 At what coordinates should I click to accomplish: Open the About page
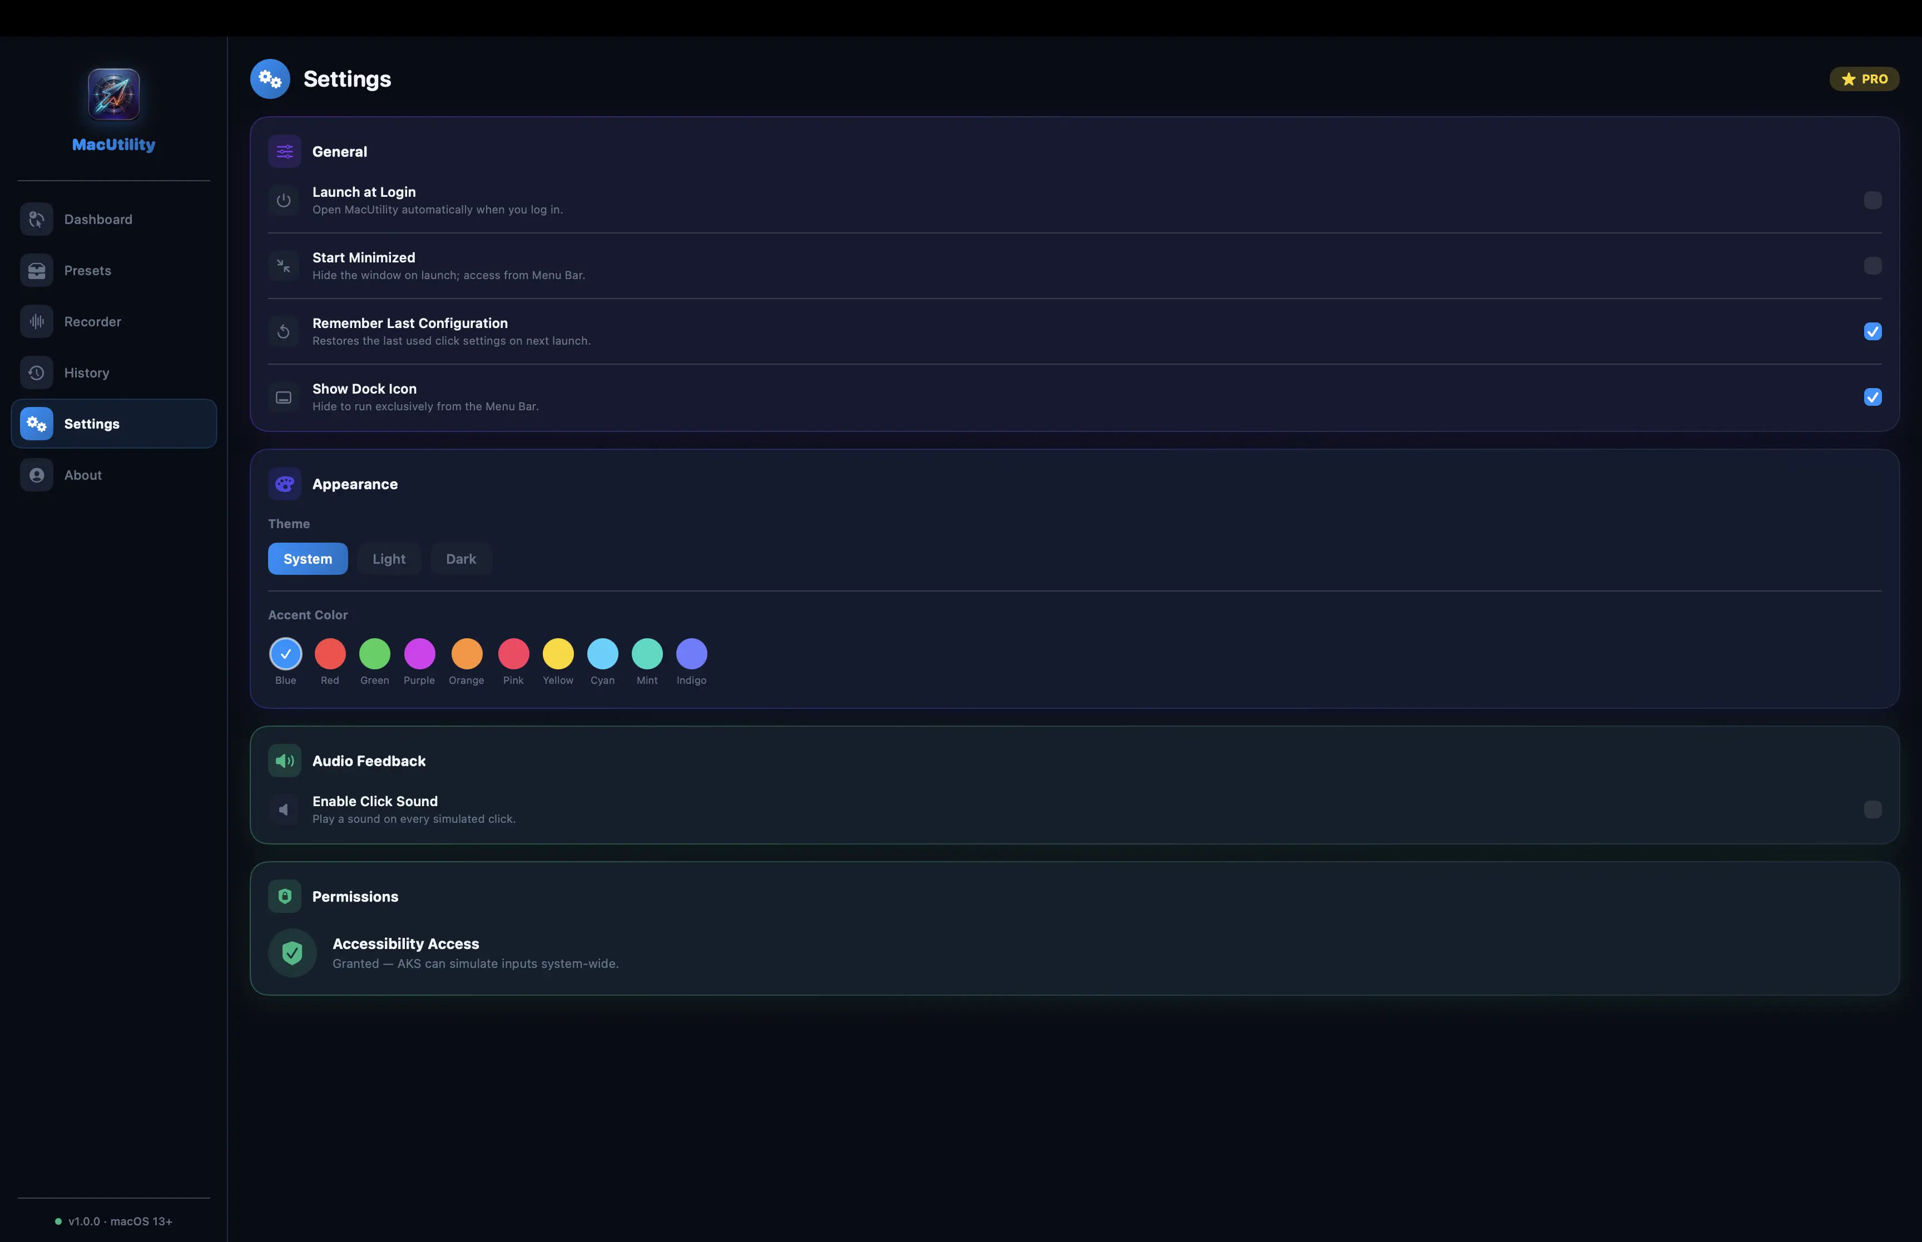(113, 475)
